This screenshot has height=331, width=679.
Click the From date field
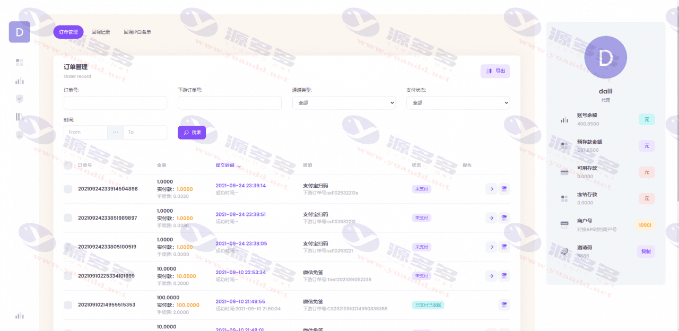tap(85, 132)
